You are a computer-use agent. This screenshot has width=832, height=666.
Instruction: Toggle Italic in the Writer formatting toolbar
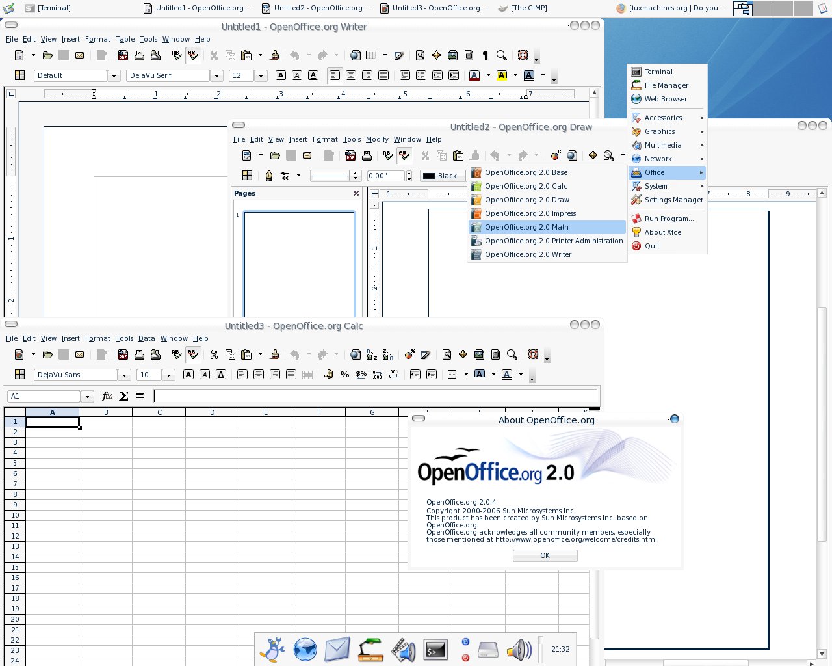(x=297, y=75)
